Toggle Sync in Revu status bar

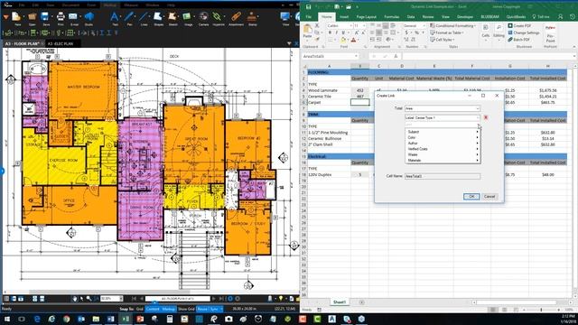point(214,309)
